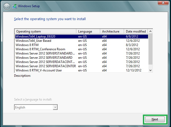The width and height of the screenshot is (171, 127).
Task: Click the 6/8/2012 date cell
Action: tap(132, 37)
